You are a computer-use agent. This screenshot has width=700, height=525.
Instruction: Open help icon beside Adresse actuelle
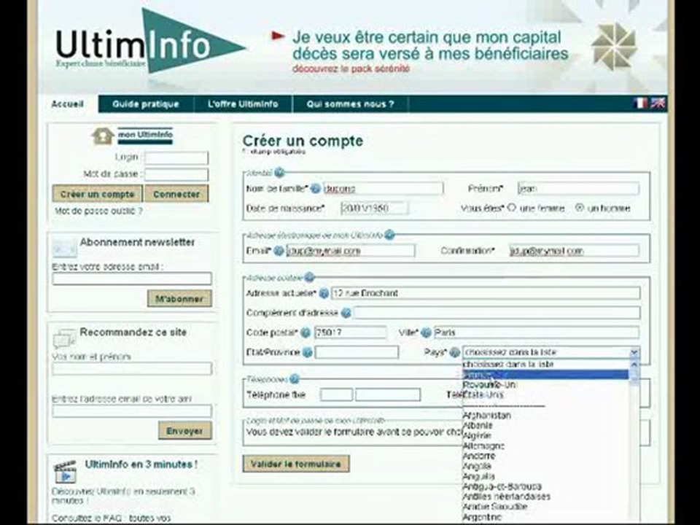(x=324, y=293)
